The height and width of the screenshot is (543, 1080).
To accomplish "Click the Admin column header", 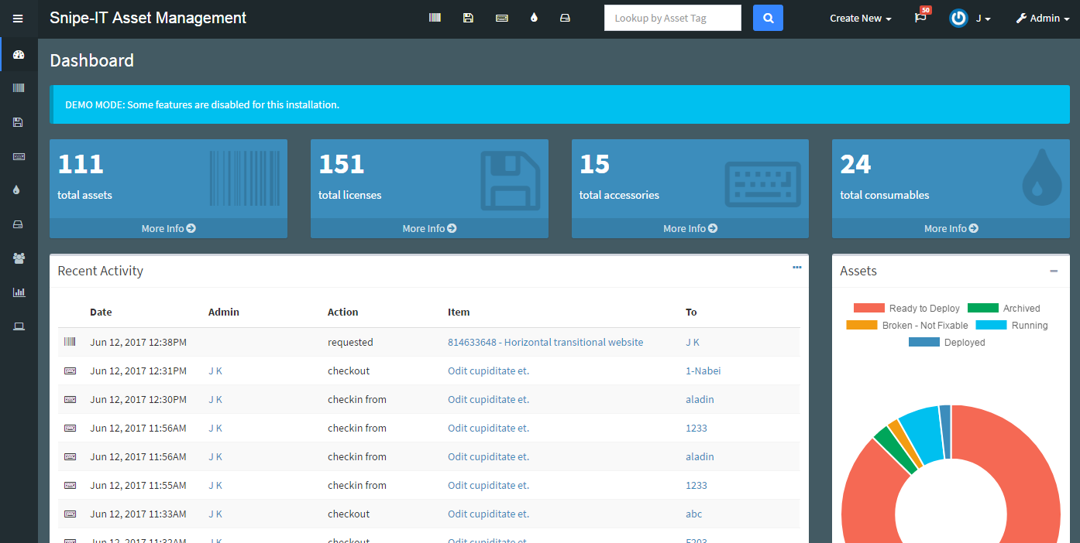I will point(224,312).
